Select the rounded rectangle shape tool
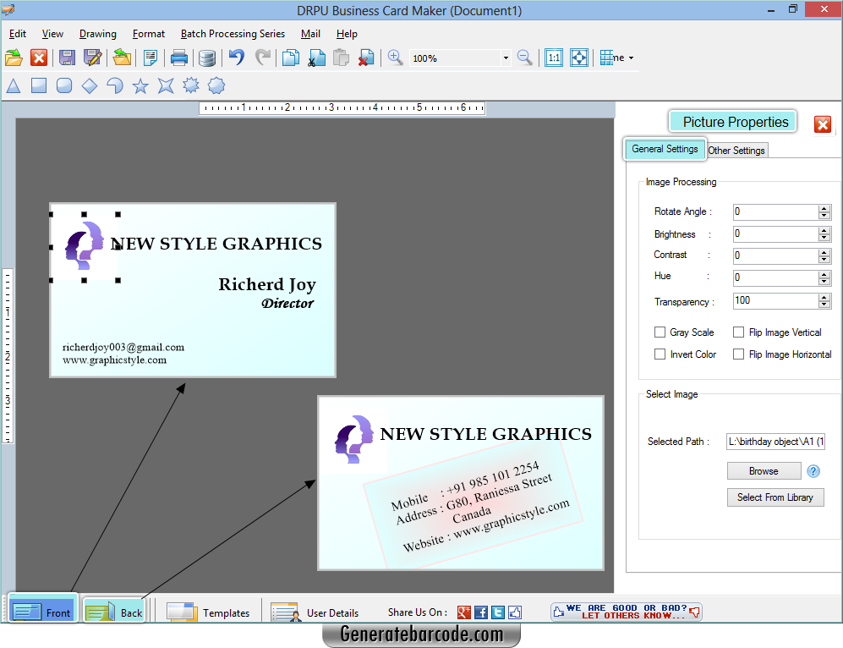 (64, 85)
